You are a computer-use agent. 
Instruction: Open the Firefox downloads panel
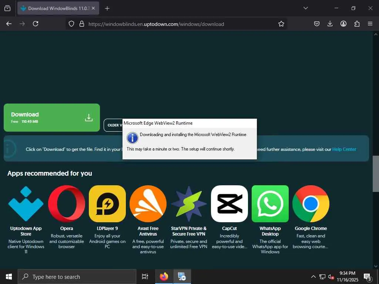[330, 24]
